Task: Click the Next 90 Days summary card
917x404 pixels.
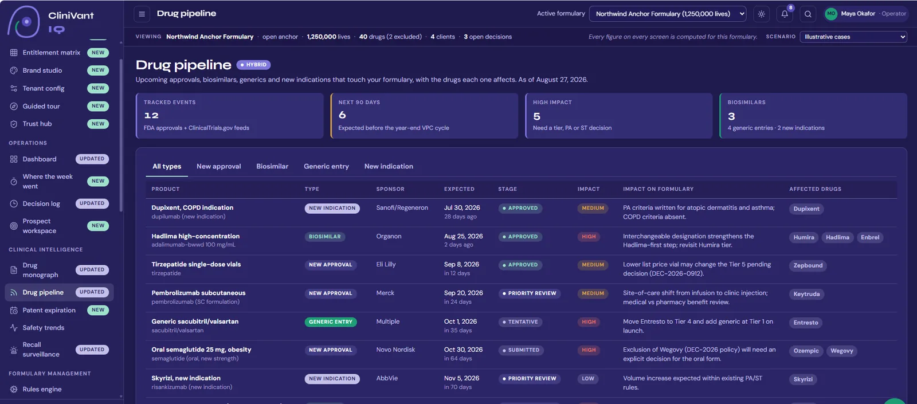Action: click(x=425, y=116)
